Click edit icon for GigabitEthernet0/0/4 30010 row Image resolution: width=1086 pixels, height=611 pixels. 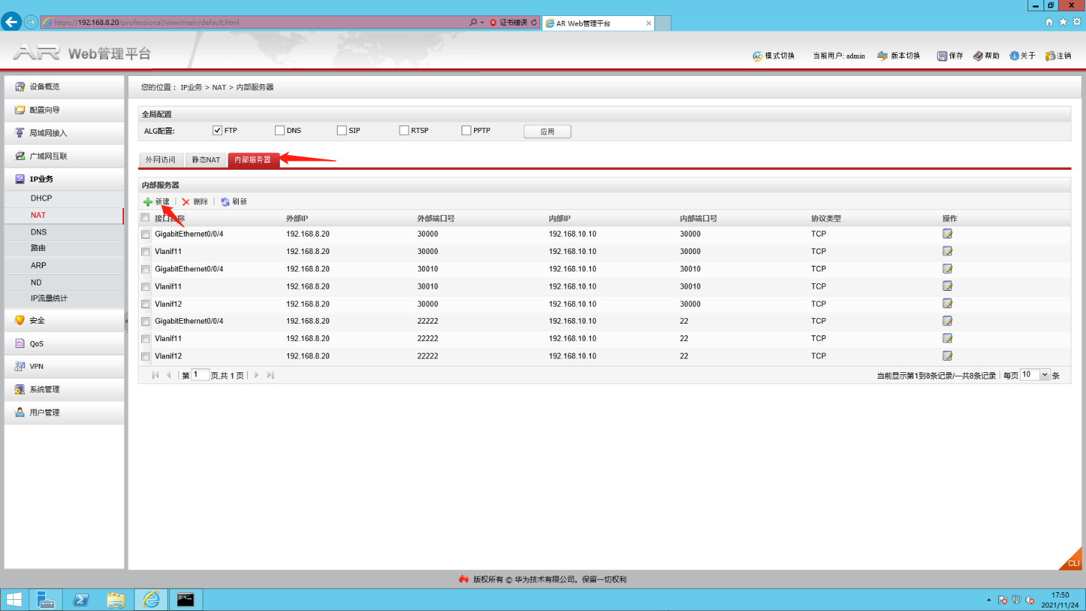click(947, 269)
